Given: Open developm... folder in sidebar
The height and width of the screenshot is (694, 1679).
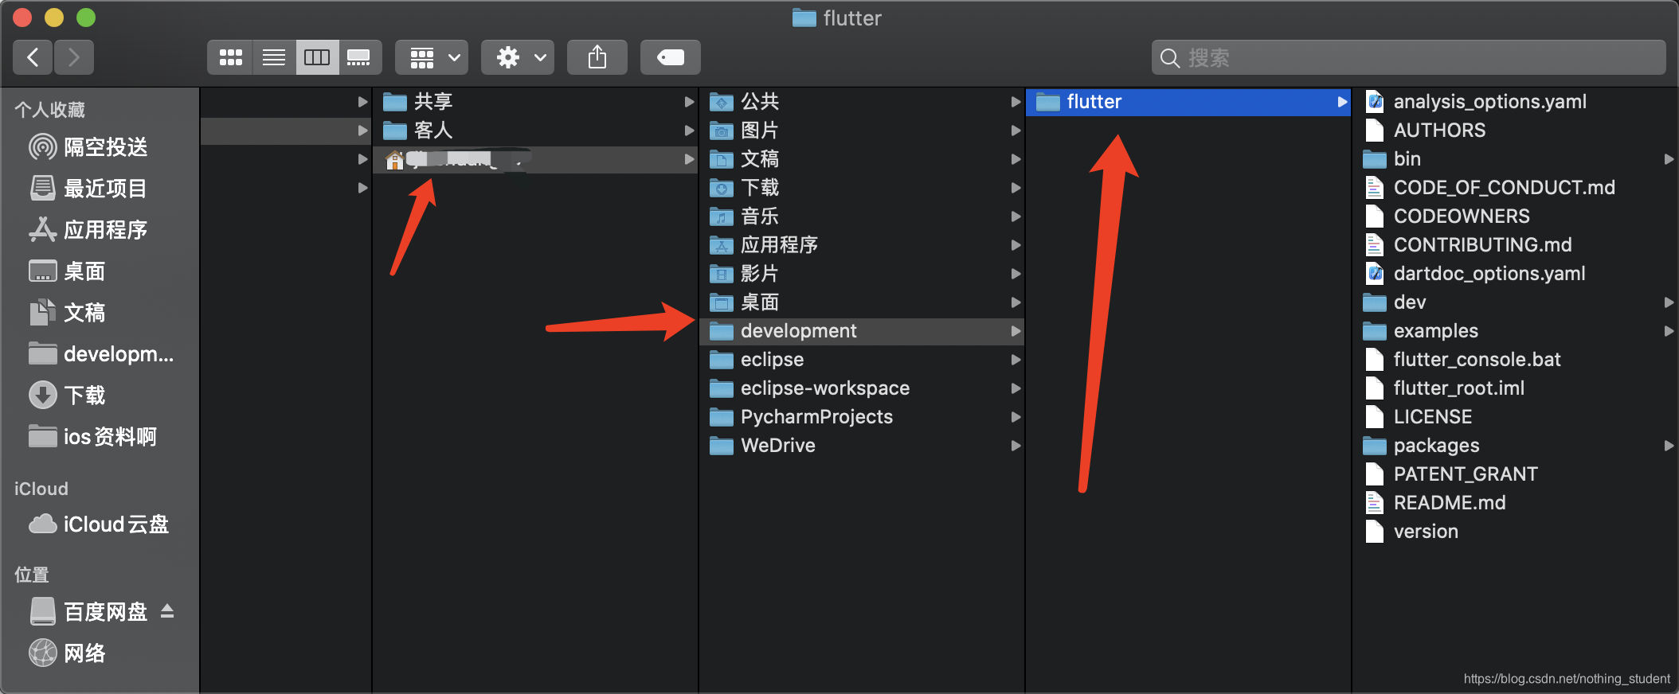Looking at the screenshot, I should pos(100,354).
